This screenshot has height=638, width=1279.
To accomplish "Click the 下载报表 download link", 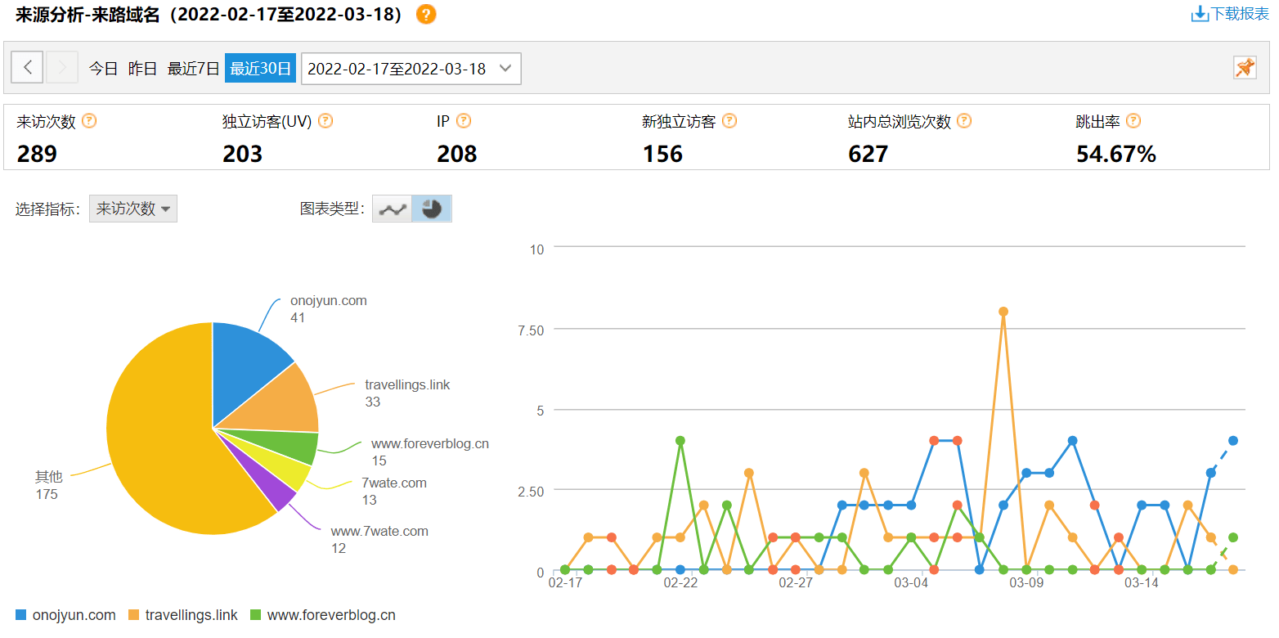I will coord(1230,14).
